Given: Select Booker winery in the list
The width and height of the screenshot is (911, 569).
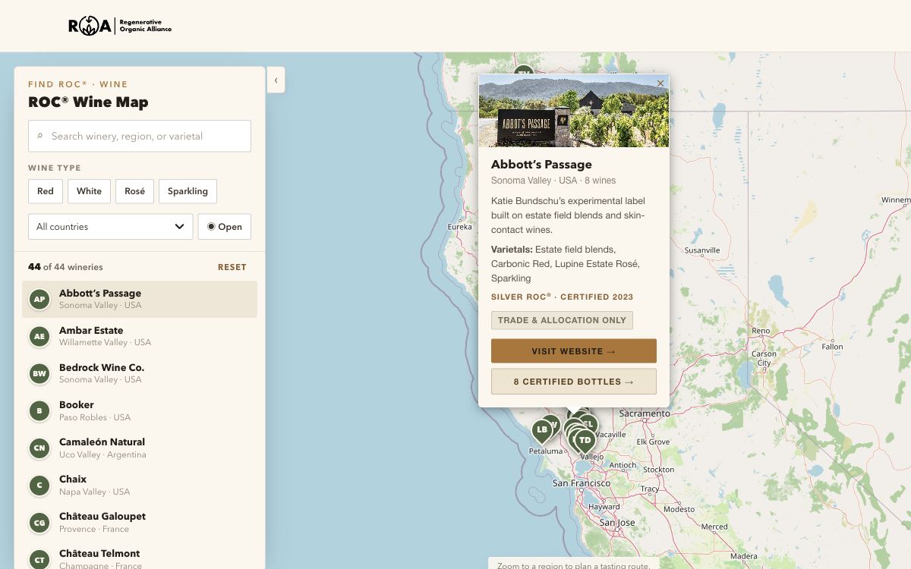Looking at the screenshot, I should (140, 410).
